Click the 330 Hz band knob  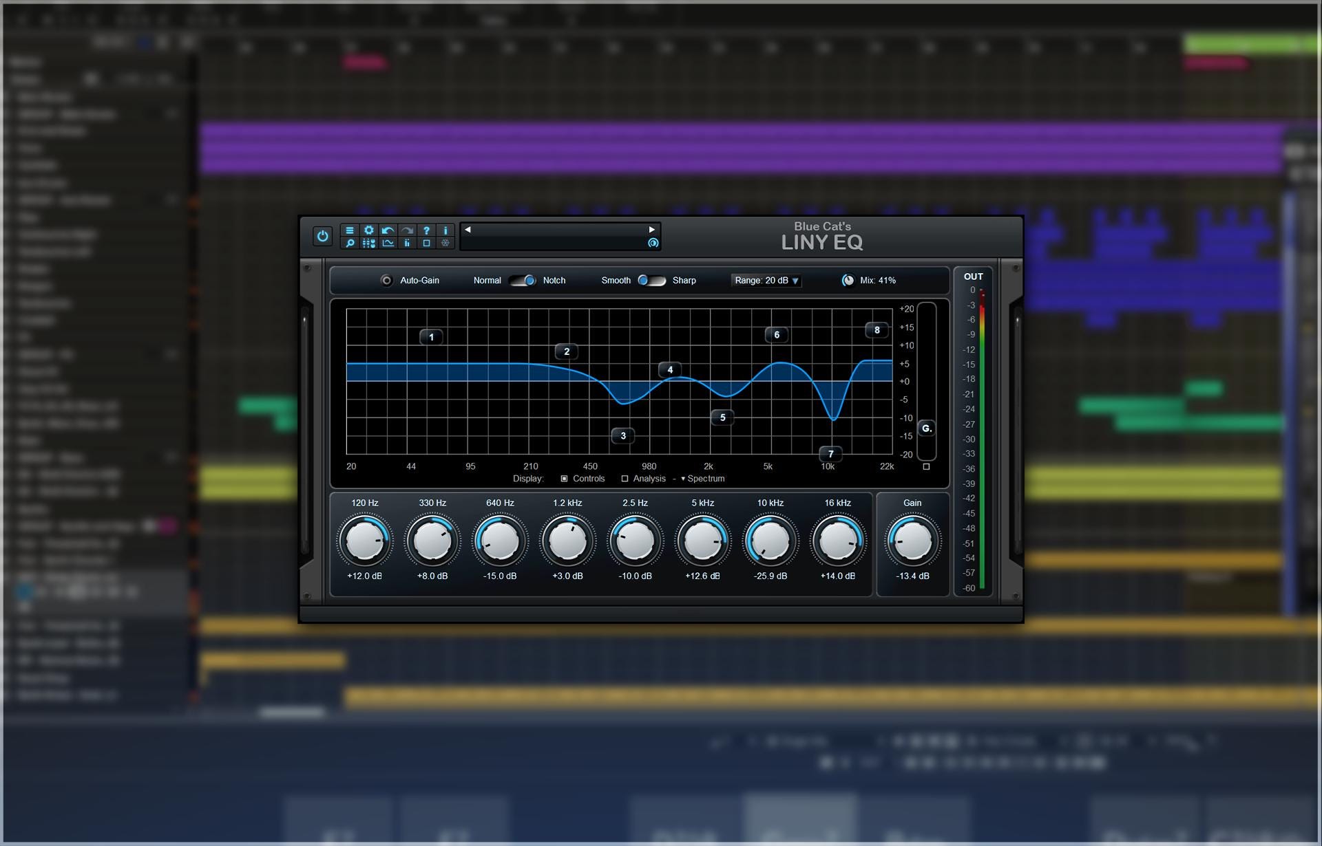click(x=432, y=541)
